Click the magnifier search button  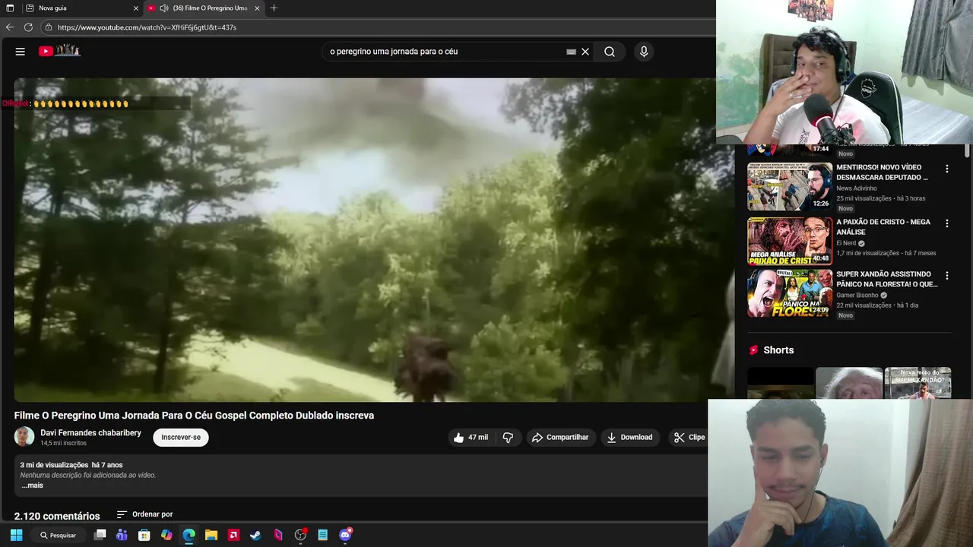coord(610,52)
